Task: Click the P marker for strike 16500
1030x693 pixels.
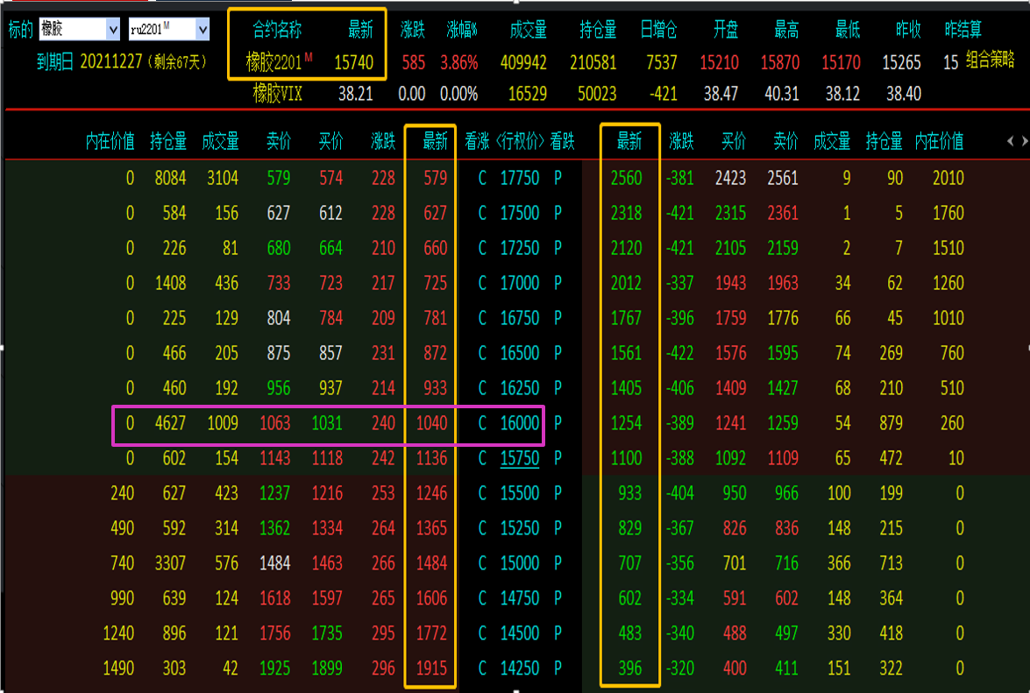Action: 558,353
